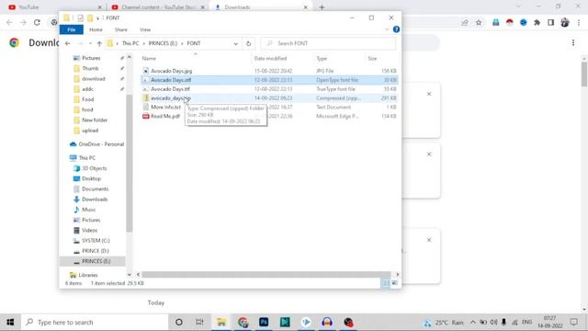588x331 pixels.
Task: Open the File menu in Explorer
Action: click(72, 29)
